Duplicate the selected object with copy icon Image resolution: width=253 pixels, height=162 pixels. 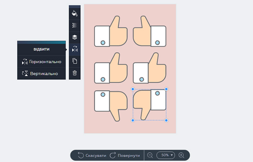pos(75,61)
